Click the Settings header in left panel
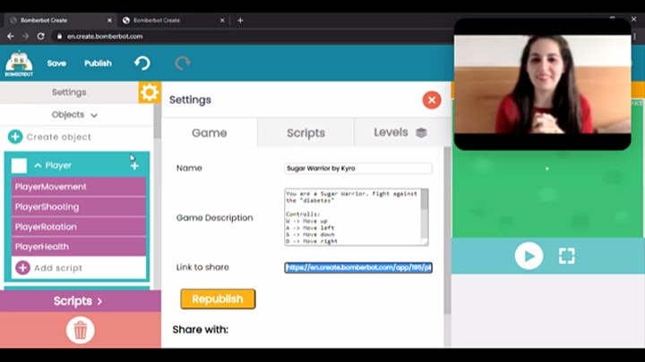Screen dimensions: 645x362 69,92
